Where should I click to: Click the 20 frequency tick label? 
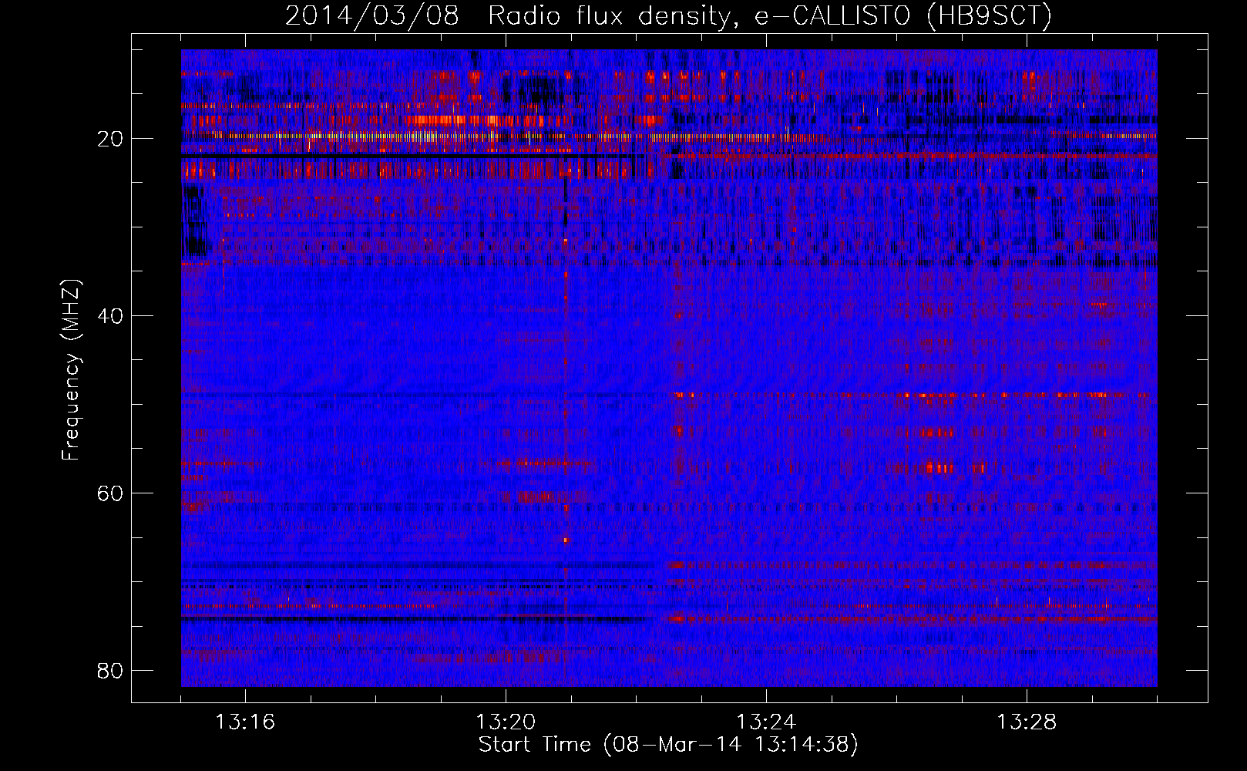110,139
